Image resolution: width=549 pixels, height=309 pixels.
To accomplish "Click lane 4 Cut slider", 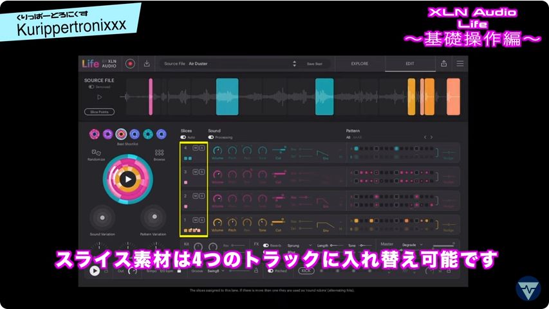I will [279, 150].
